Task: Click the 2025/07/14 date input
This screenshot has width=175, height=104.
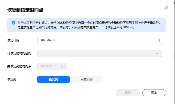Action: coord(100,40)
